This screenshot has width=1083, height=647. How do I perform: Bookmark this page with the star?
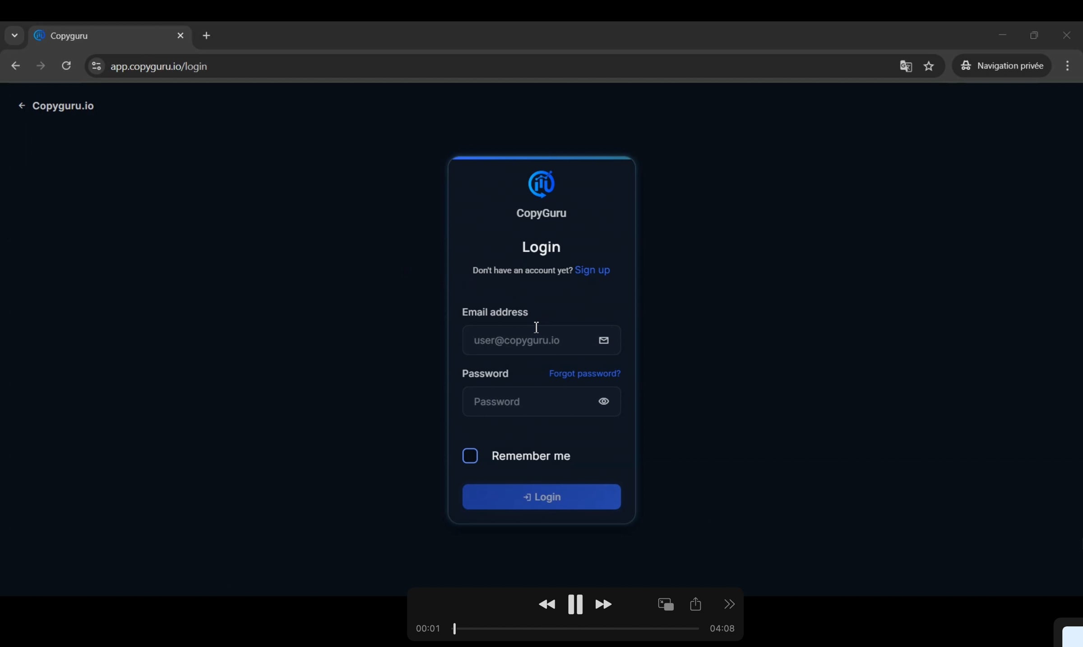pos(929,66)
